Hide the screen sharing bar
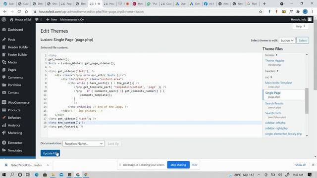317x178 pixels. (x=195, y=165)
